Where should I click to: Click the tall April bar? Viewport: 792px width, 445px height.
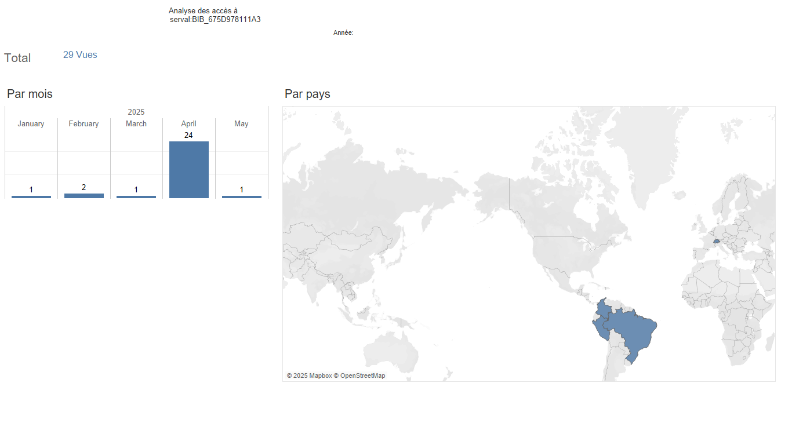point(189,170)
